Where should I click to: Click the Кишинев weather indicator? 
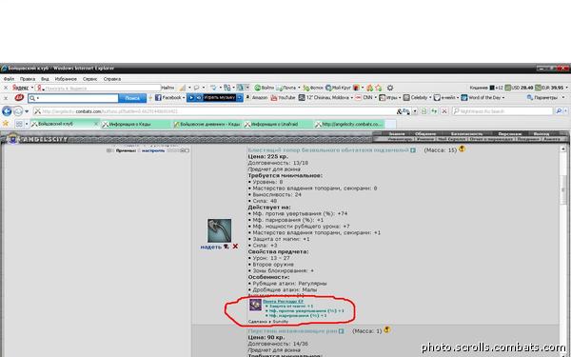pos(486,88)
